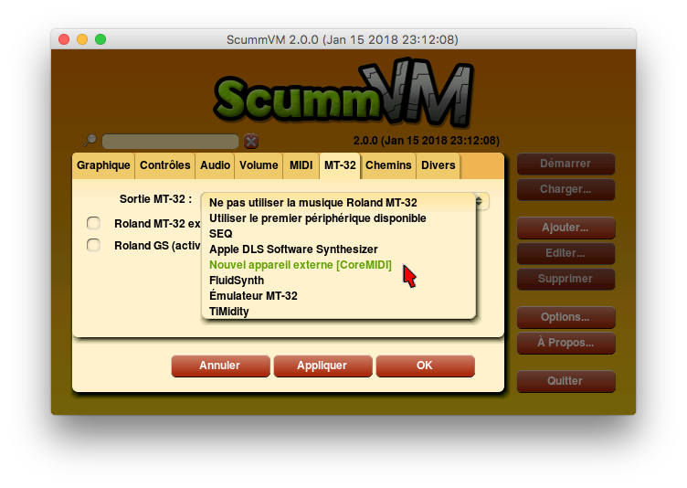The height and width of the screenshot is (488, 687).
Task: Click the Quitter button
Action: (565, 381)
